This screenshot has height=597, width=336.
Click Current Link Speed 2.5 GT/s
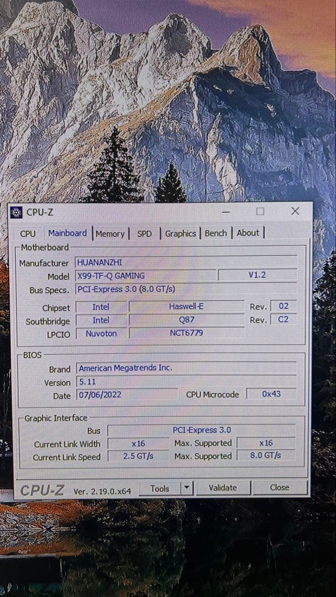click(x=139, y=456)
